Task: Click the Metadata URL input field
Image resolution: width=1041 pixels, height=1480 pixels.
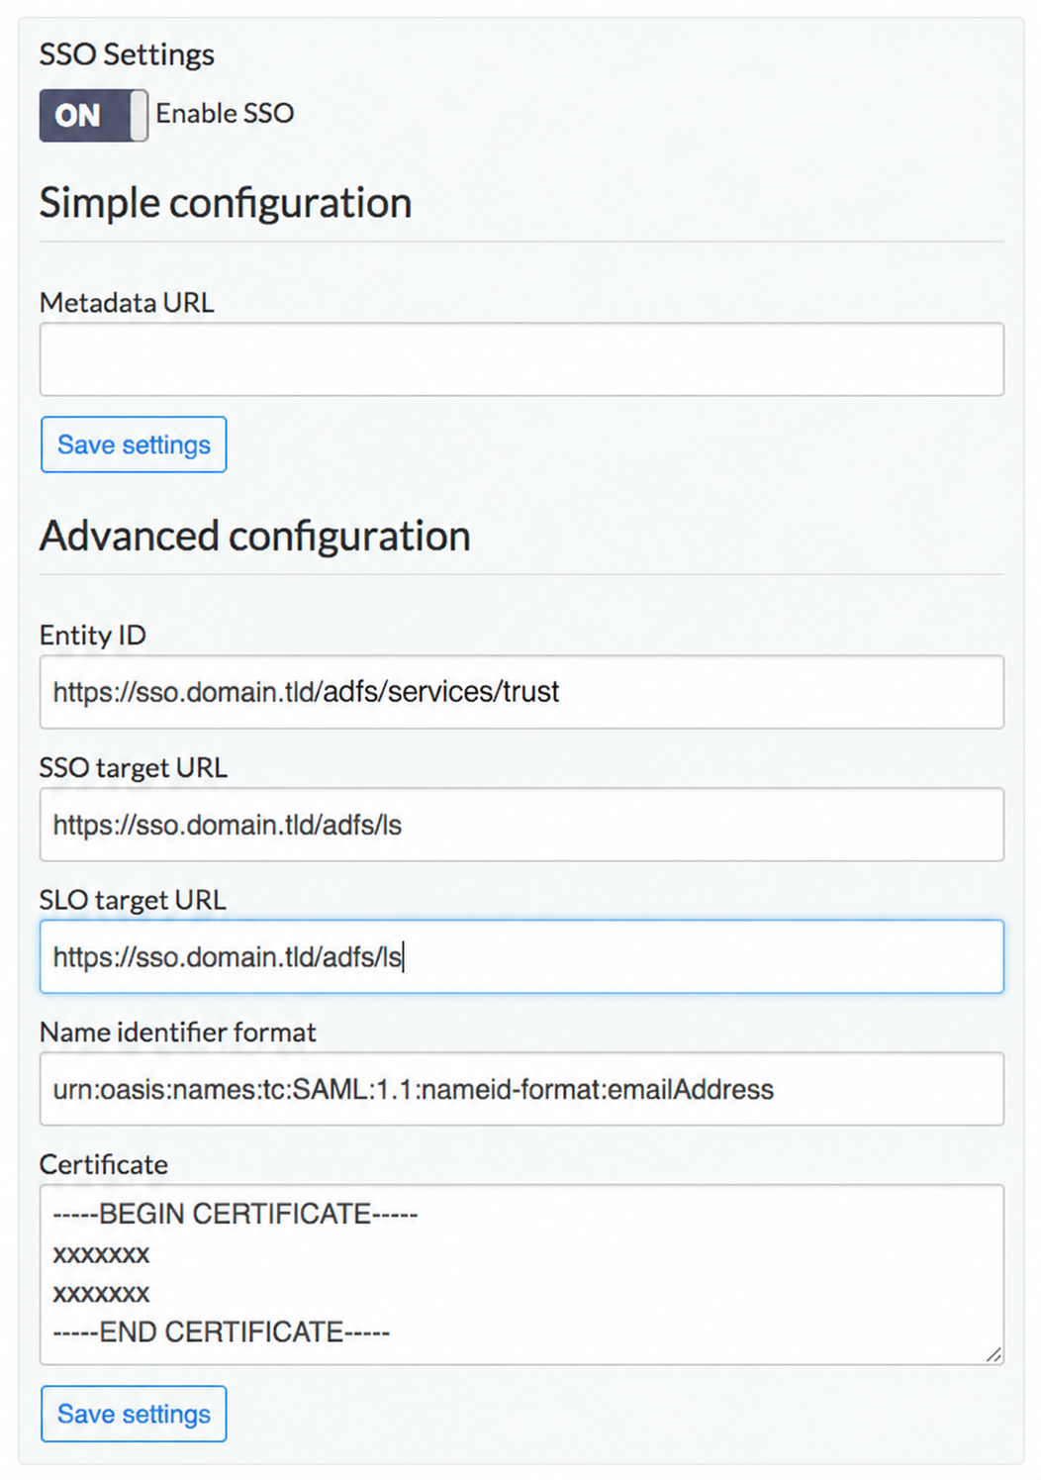Action: pos(521,359)
